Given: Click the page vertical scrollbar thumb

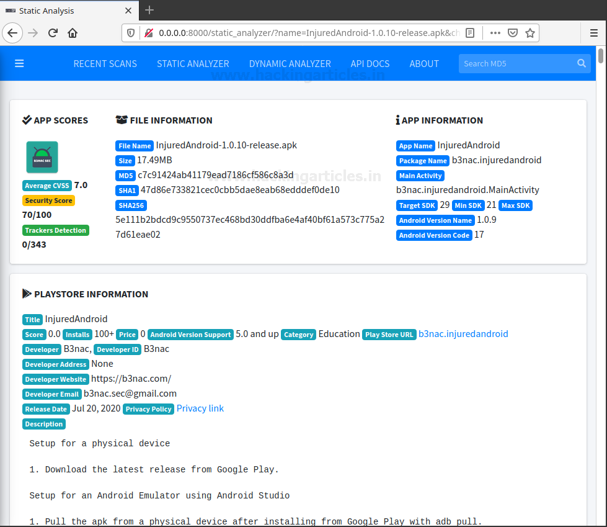Looking at the screenshot, I should click(600, 55).
